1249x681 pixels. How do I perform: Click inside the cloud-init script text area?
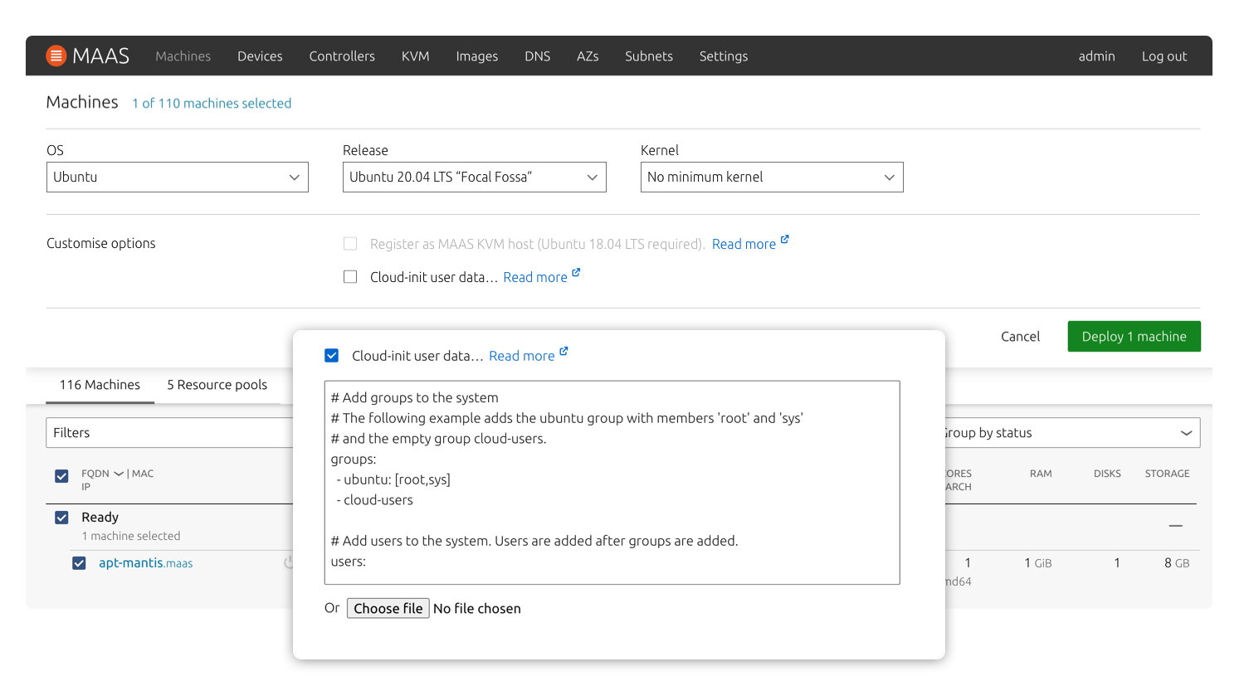(612, 482)
